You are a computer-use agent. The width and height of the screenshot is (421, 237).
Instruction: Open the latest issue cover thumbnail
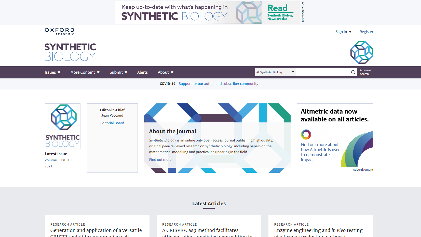[63, 126]
